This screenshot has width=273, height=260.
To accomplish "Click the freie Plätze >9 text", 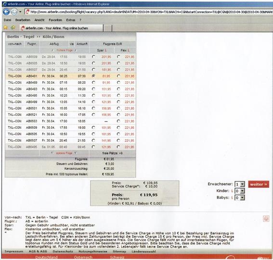I will tap(112, 153).
